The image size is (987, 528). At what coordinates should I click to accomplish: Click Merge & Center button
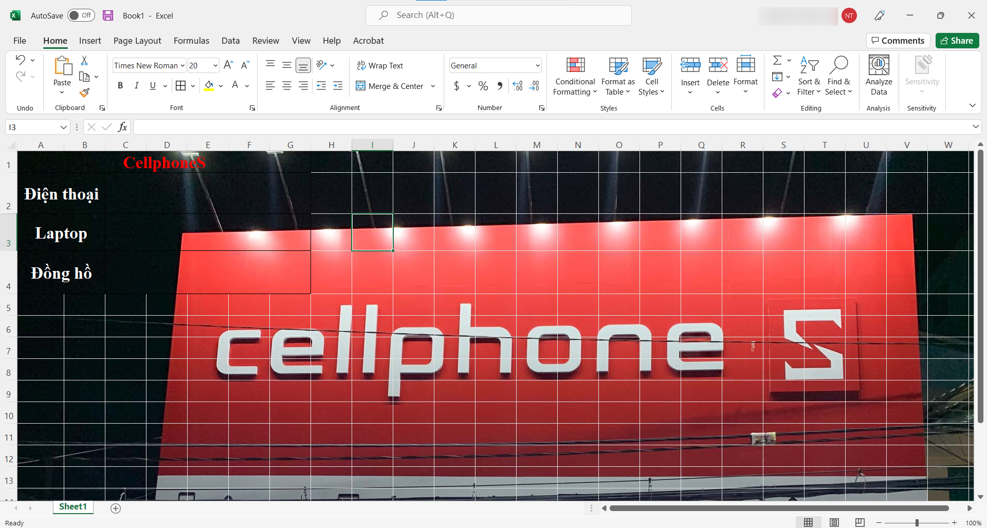[390, 86]
